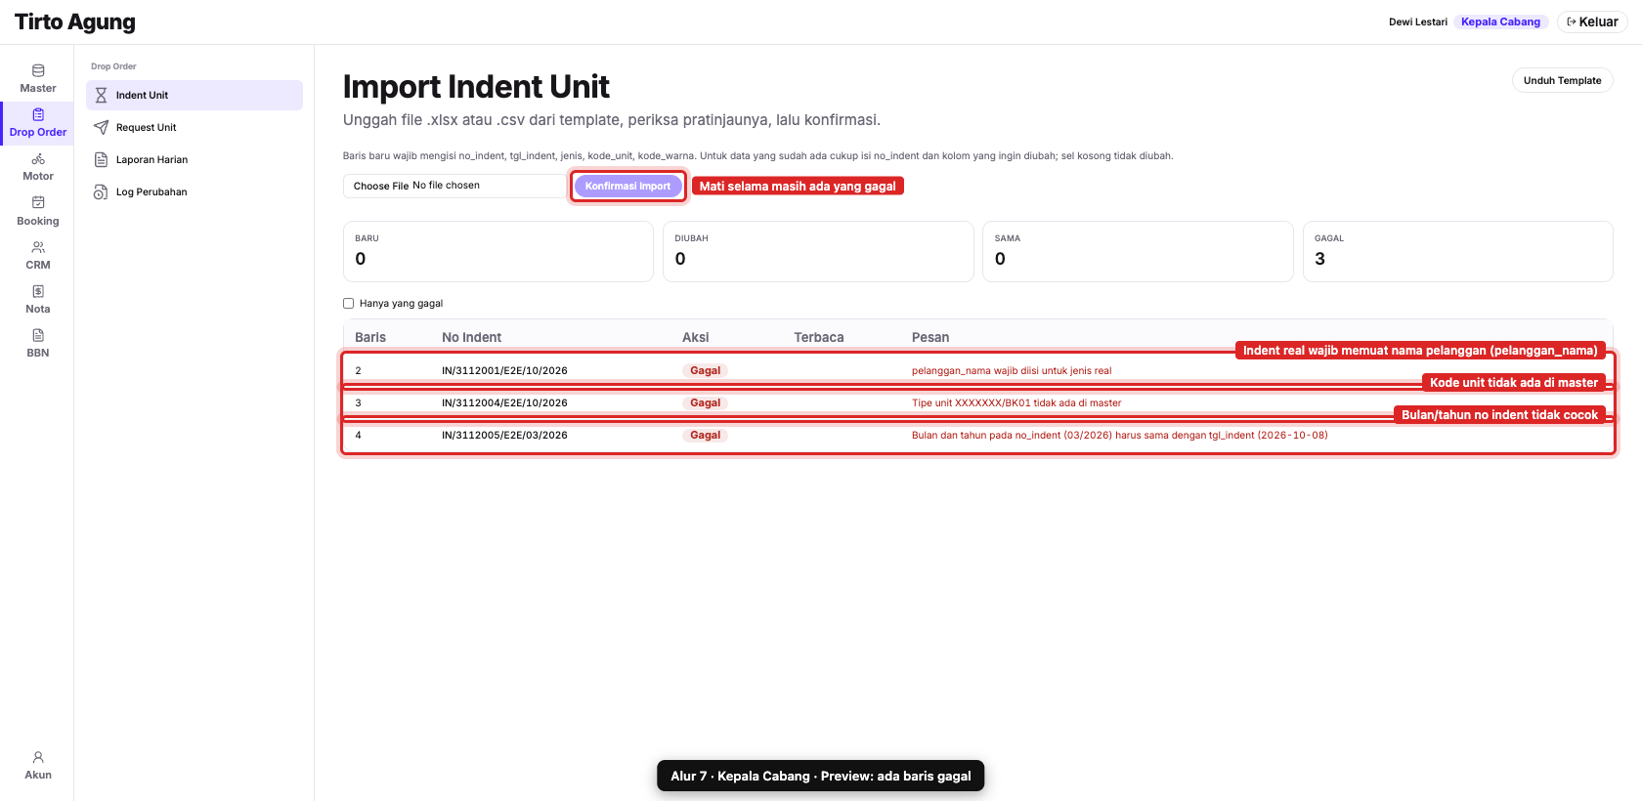Open the Nota receipt icon
Screen dimensions: 1642x801
tap(38, 291)
